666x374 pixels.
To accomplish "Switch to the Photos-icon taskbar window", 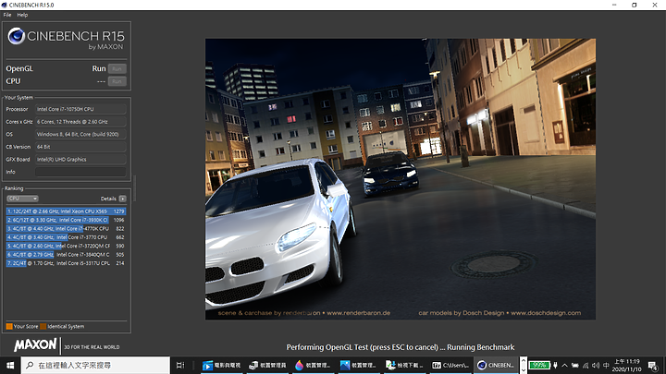I will tap(359, 365).
